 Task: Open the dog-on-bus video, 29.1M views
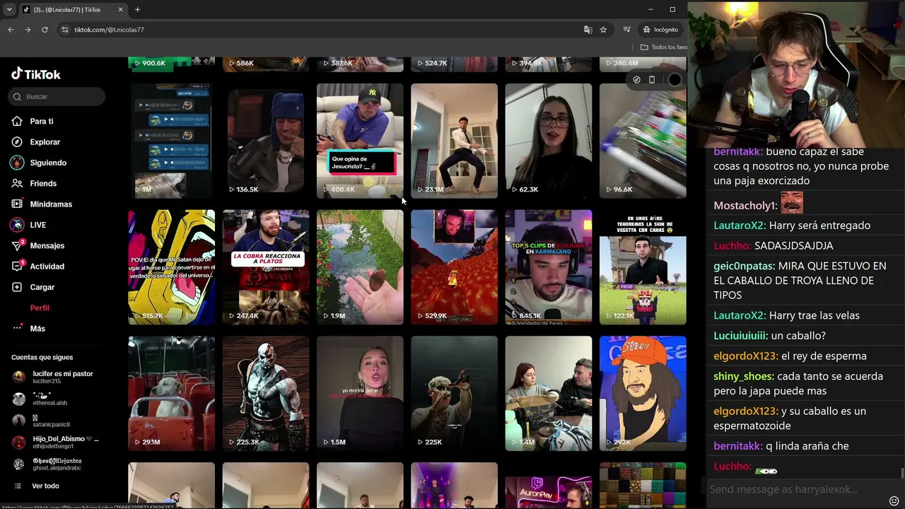[x=171, y=394]
